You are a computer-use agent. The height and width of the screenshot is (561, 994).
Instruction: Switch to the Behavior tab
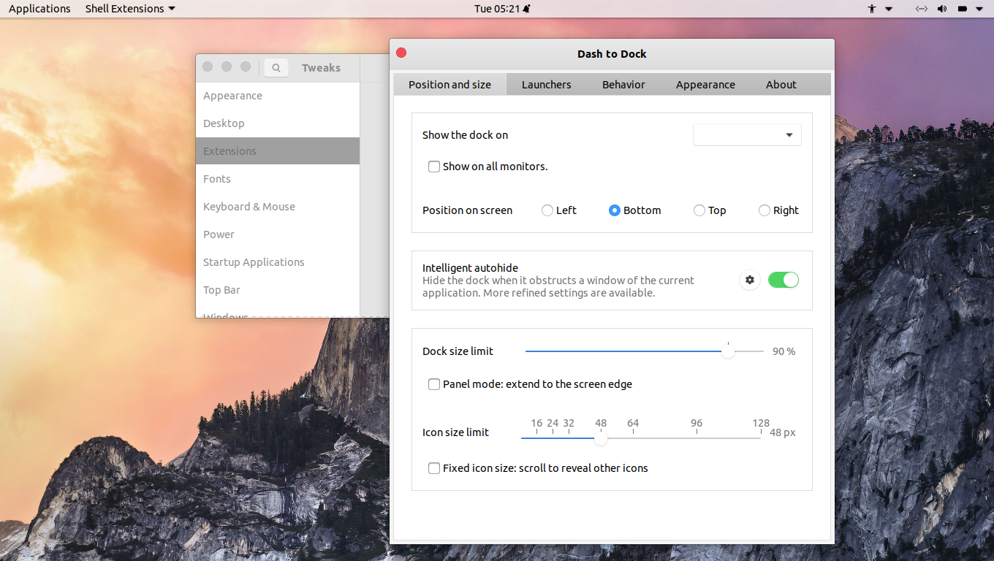click(623, 85)
